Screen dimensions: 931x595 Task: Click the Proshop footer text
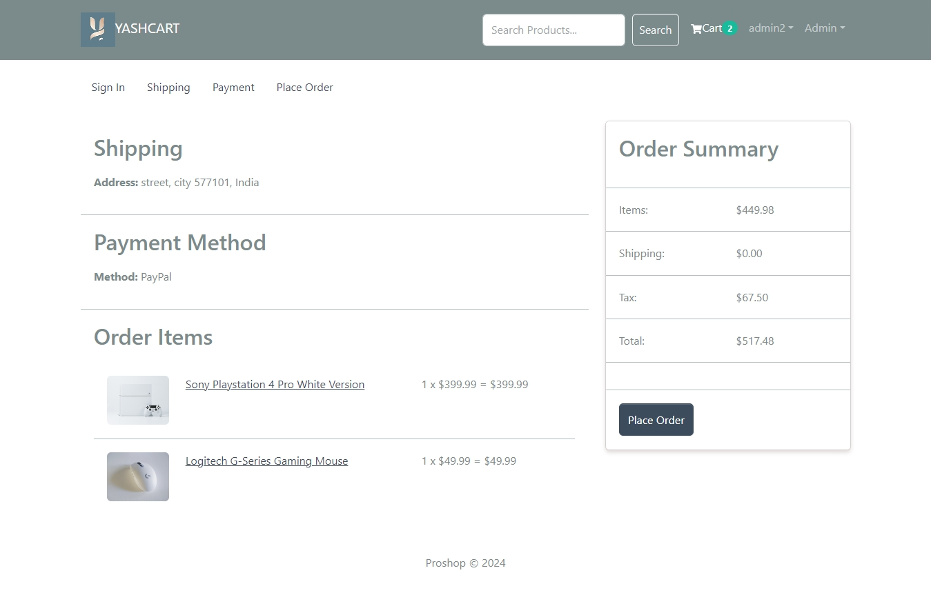pyautogui.click(x=465, y=563)
